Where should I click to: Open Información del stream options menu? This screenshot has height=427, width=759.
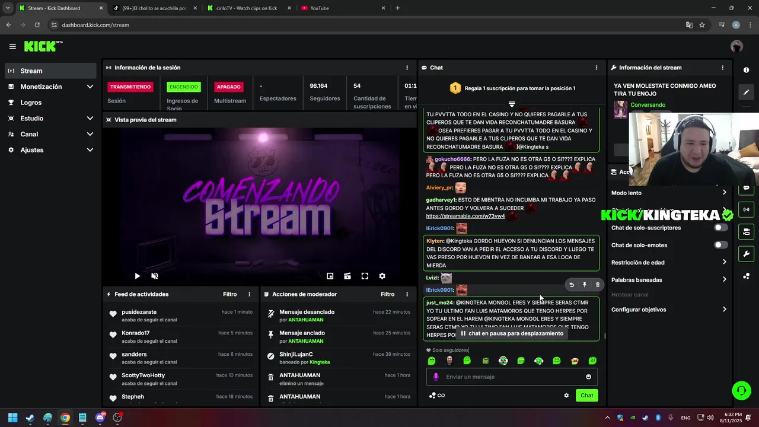pyautogui.click(x=722, y=68)
